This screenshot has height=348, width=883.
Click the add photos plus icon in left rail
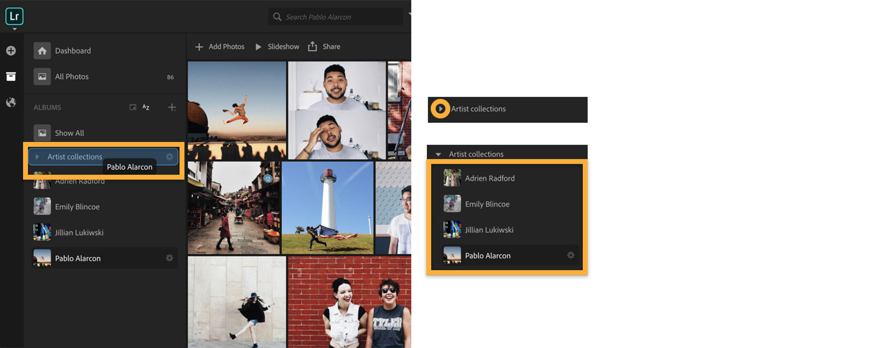click(11, 51)
